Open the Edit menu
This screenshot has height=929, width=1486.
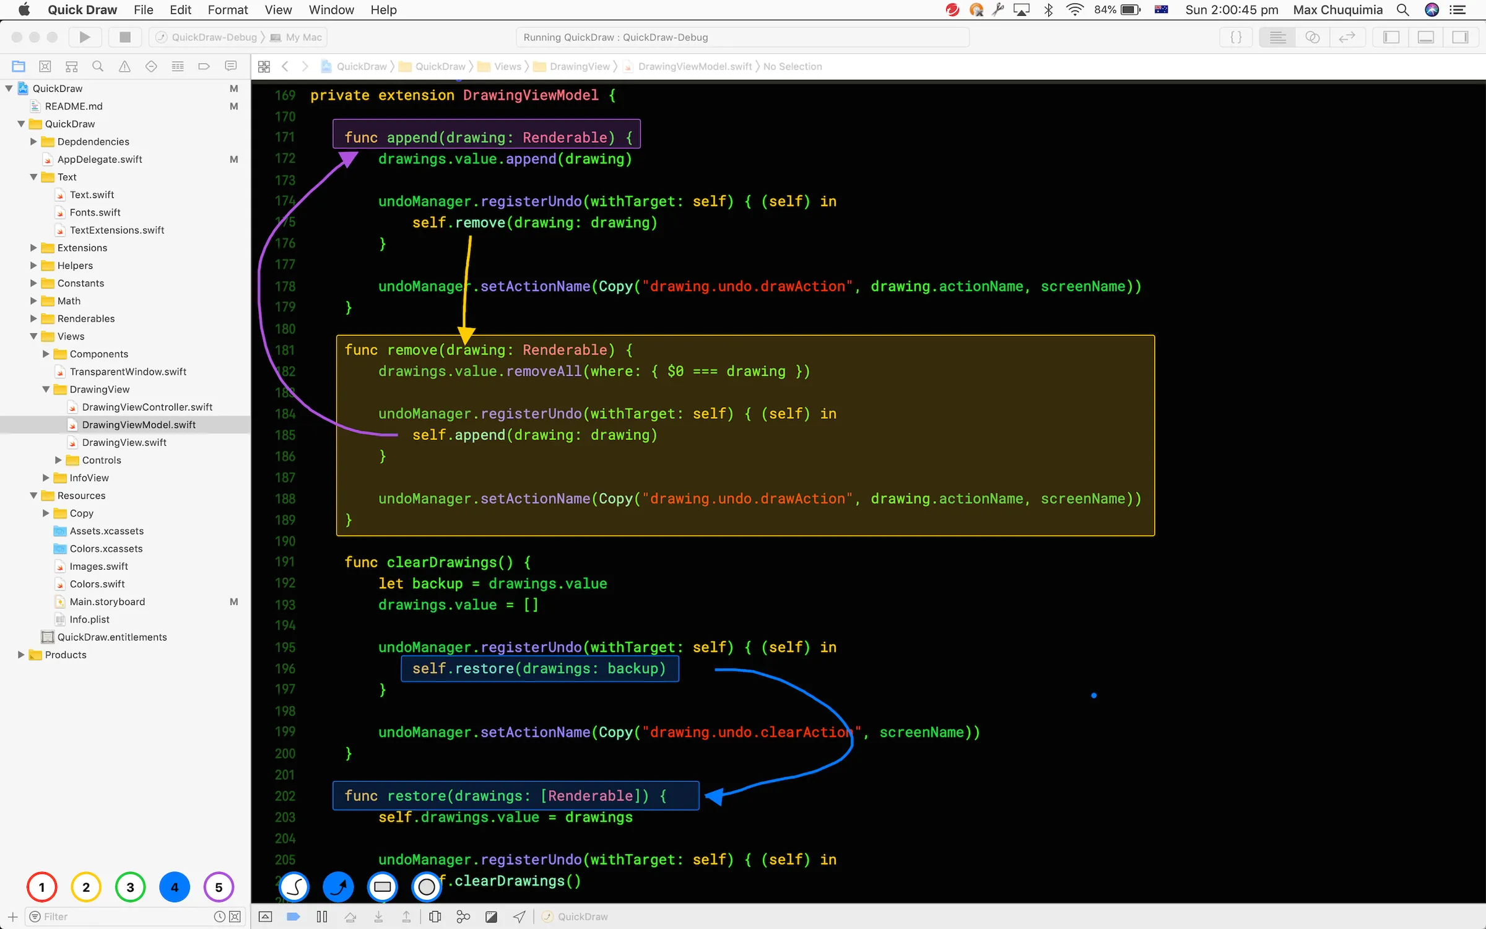tap(180, 10)
